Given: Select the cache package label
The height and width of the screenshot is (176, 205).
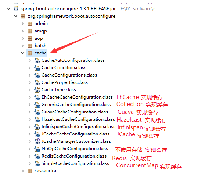Looking at the screenshot, I should coord(40,53).
